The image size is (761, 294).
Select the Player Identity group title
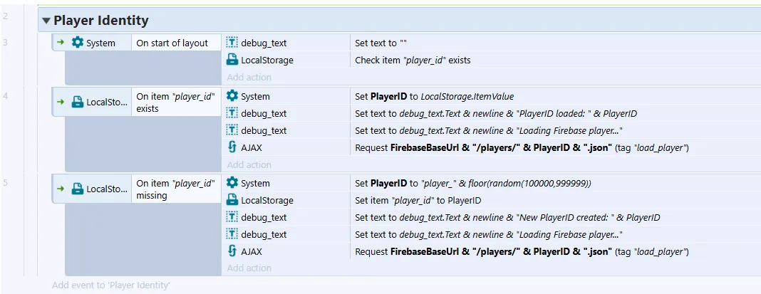[x=101, y=21]
